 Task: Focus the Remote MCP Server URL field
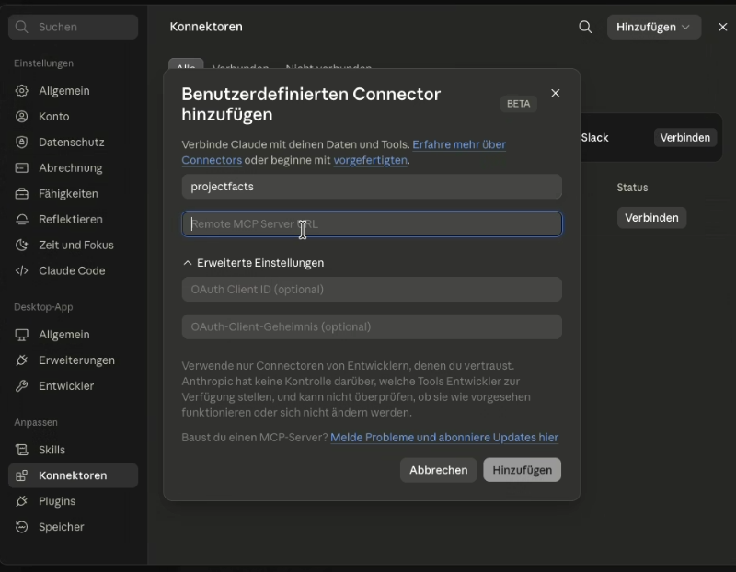[372, 223]
